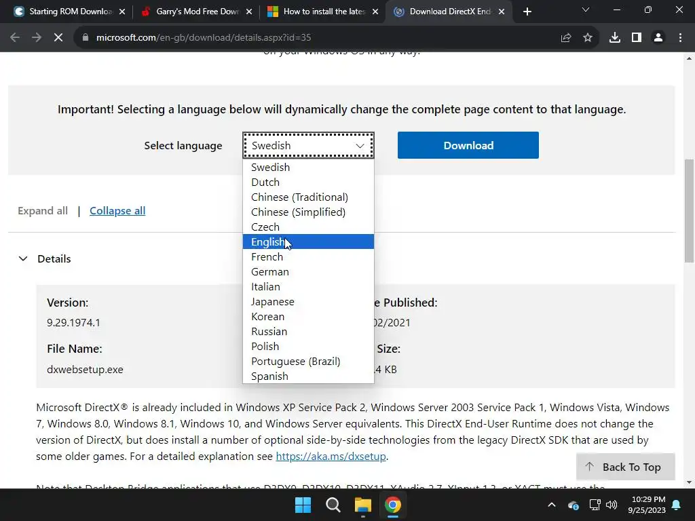Click the OneDrive cloud tray icon
Viewport: 695px width, 521px height.
(x=573, y=505)
